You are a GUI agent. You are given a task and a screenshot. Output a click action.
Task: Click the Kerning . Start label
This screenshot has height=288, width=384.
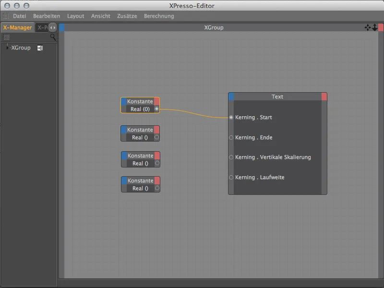click(253, 118)
